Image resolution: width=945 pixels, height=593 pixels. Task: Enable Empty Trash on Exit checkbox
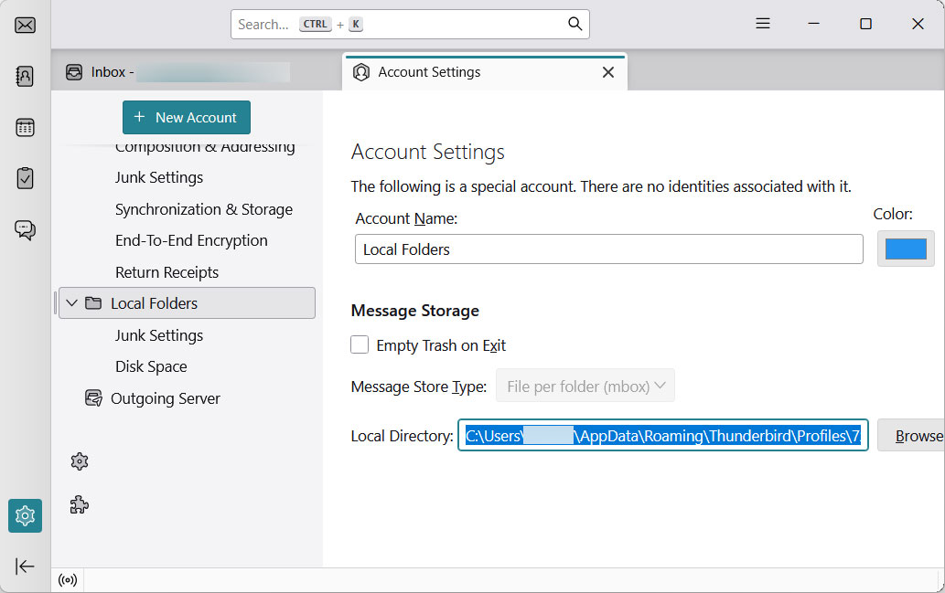pyautogui.click(x=360, y=345)
